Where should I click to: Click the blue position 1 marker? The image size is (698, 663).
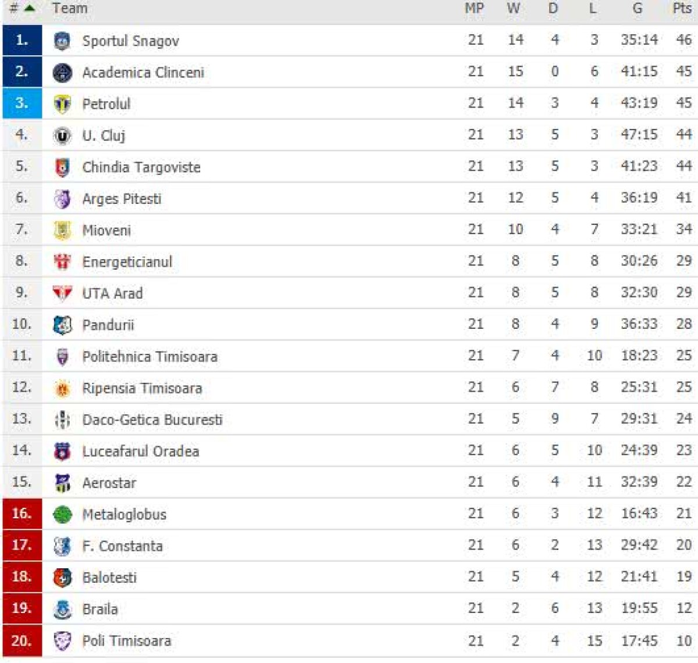pyautogui.click(x=22, y=40)
